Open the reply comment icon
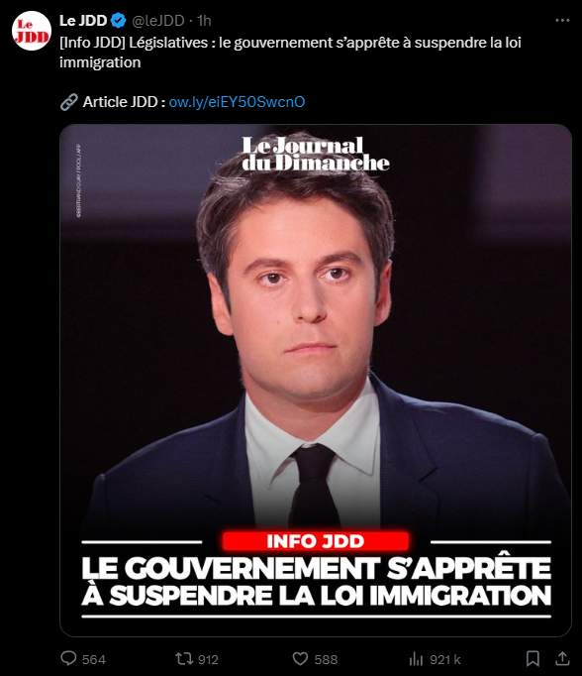The image size is (582, 676). 68,658
